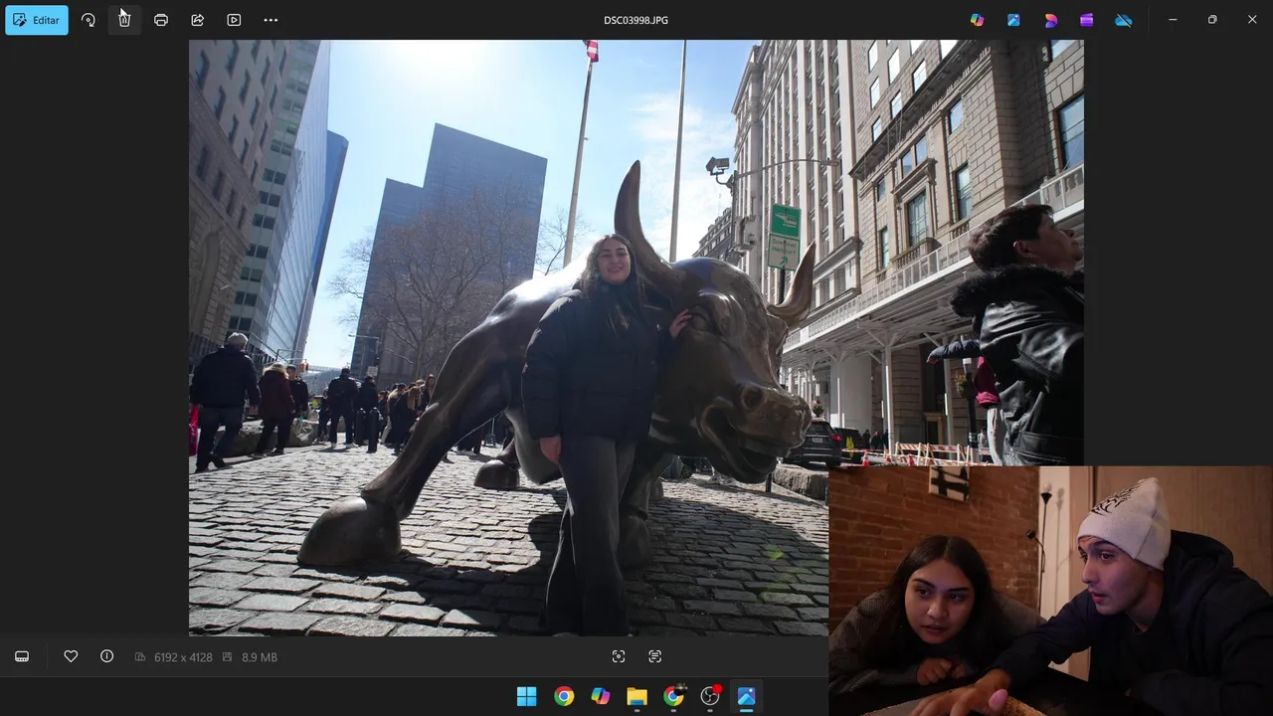
Task: Open the blue Photos gallery icon in the title bar
Action: (x=1013, y=20)
